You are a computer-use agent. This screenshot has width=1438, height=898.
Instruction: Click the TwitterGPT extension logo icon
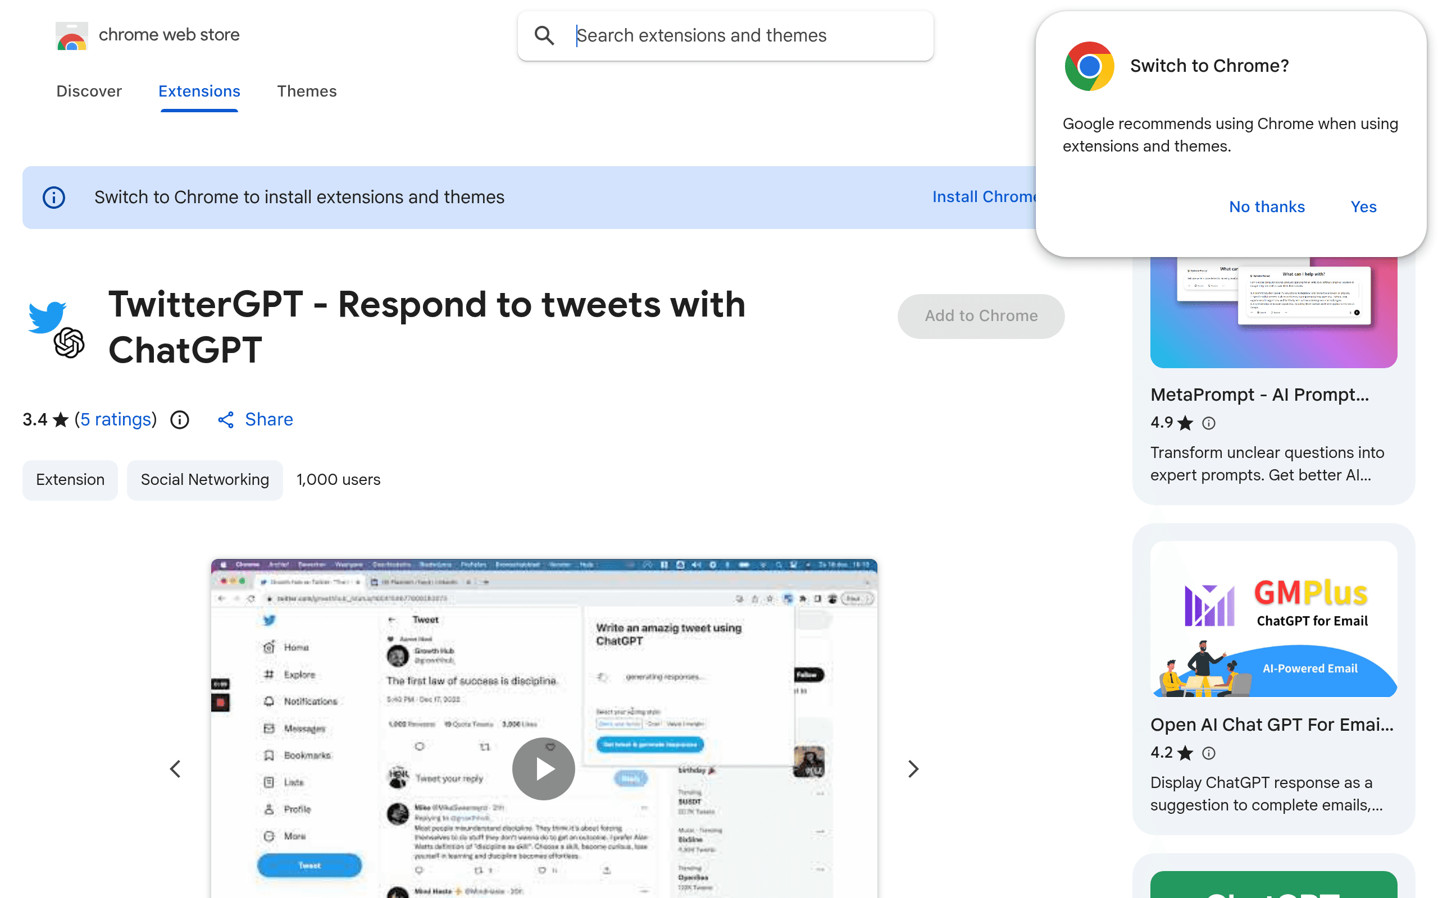click(56, 329)
